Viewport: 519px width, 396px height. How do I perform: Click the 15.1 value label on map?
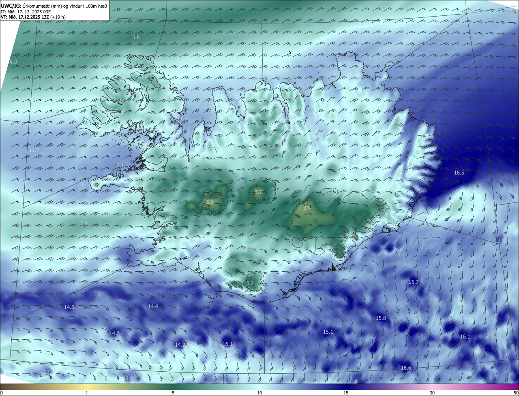pos(328,332)
